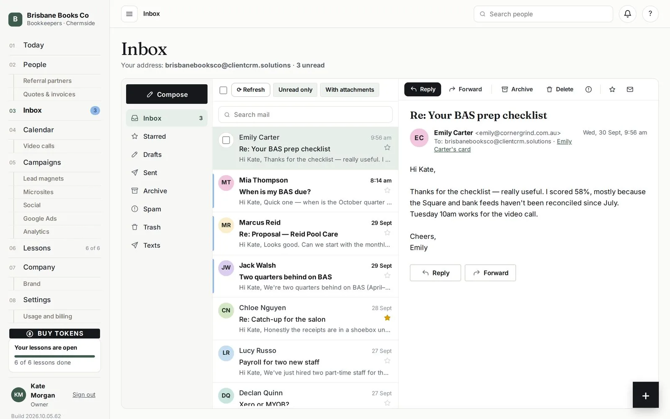The height and width of the screenshot is (419, 670).
Task: Click the Brisbane Books Co logo
Action: [15, 19]
